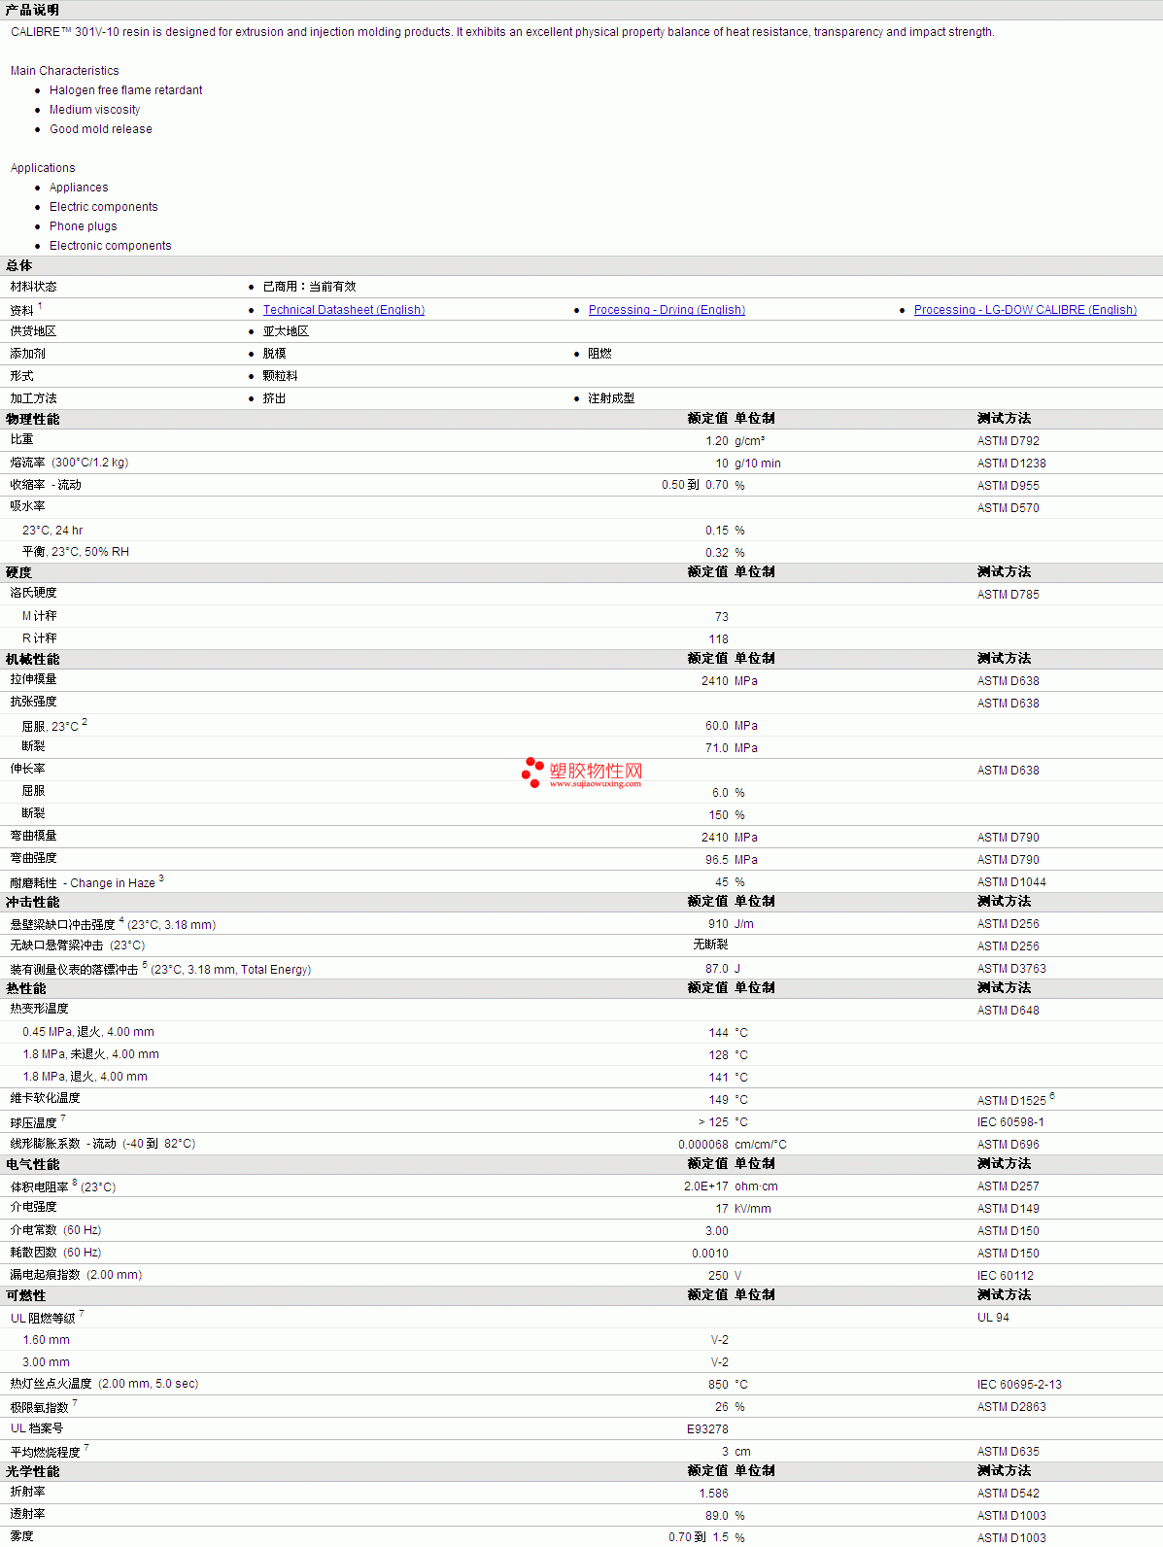Click the 可燃性 section header

click(x=25, y=1295)
